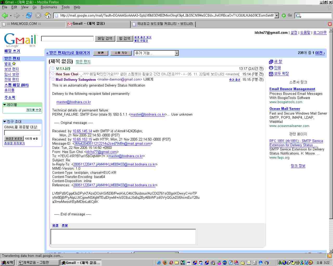Click the invite email address field
This screenshot has height=266, width=333.
click(x=22, y=133)
